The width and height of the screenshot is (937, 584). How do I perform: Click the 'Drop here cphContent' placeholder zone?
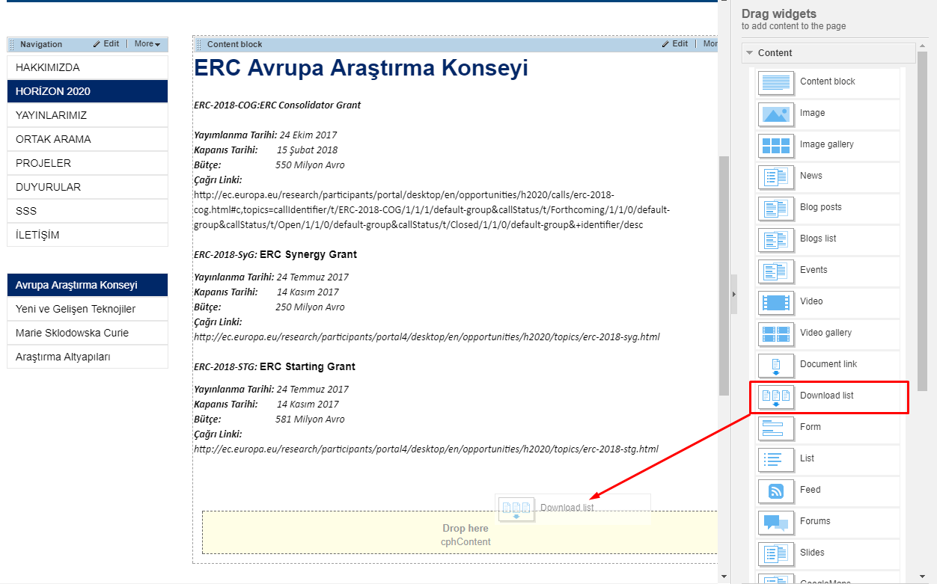(x=460, y=532)
